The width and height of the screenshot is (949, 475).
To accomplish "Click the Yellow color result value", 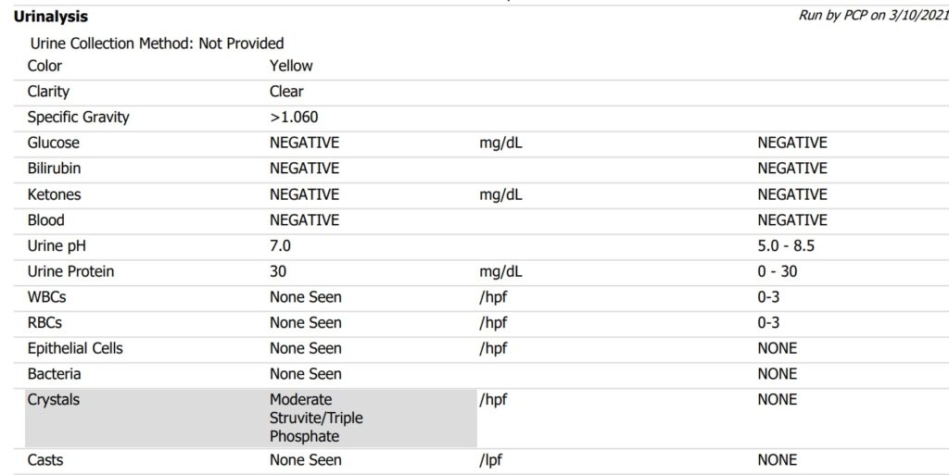I will tap(291, 66).
